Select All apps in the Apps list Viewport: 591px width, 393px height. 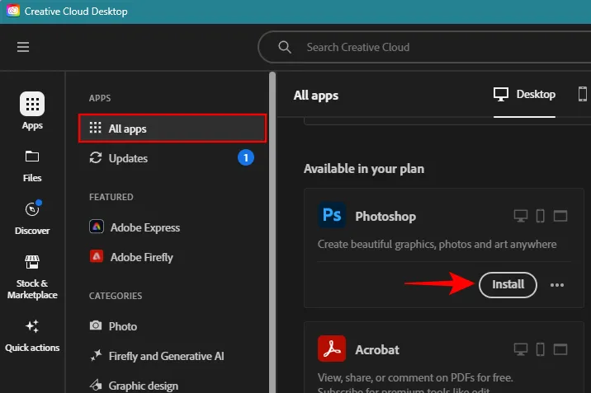(173, 129)
